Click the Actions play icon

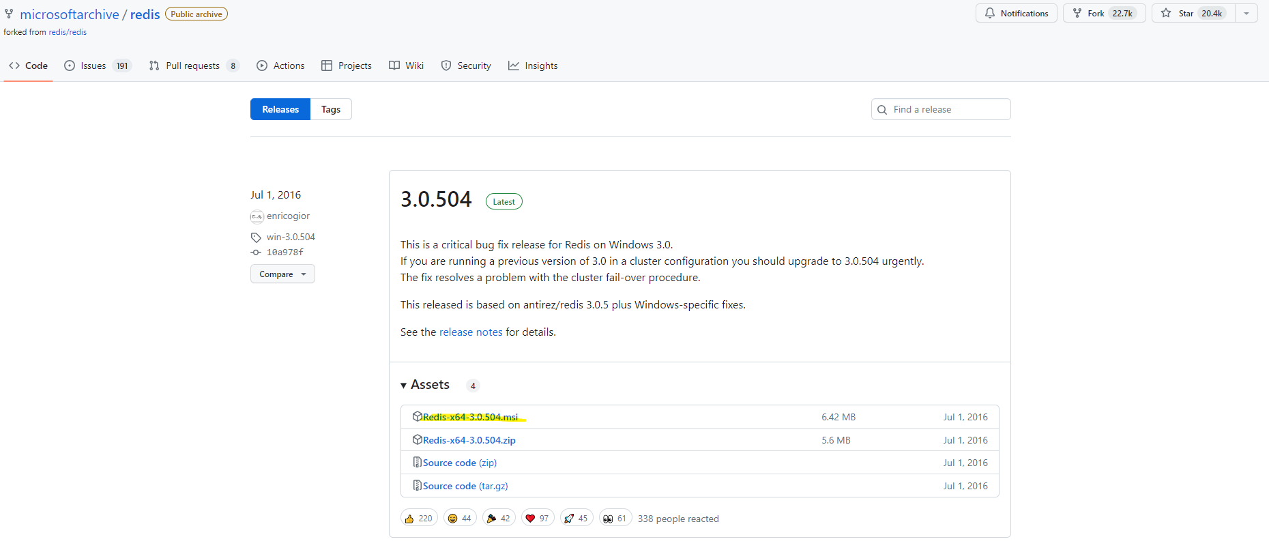[x=262, y=66]
